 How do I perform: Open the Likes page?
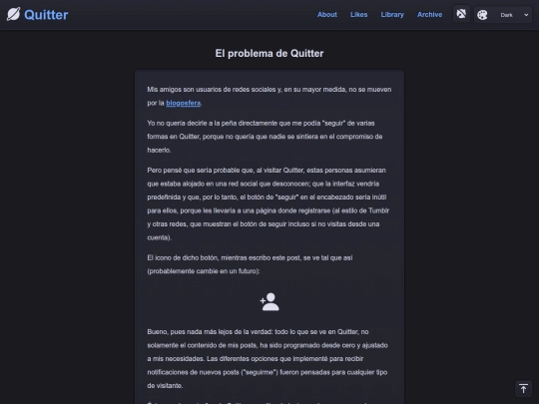coord(359,14)
